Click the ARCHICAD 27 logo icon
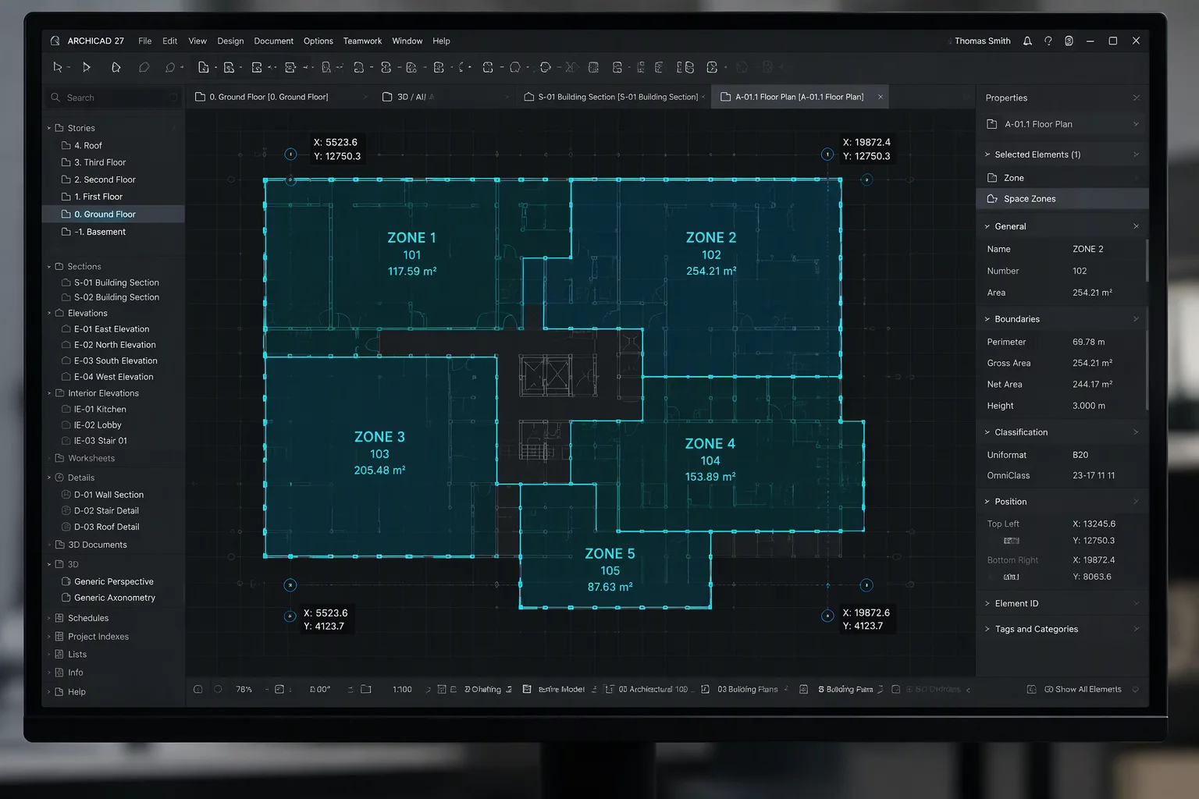This screenshot has width=1199, height=799. pos(55,41)
